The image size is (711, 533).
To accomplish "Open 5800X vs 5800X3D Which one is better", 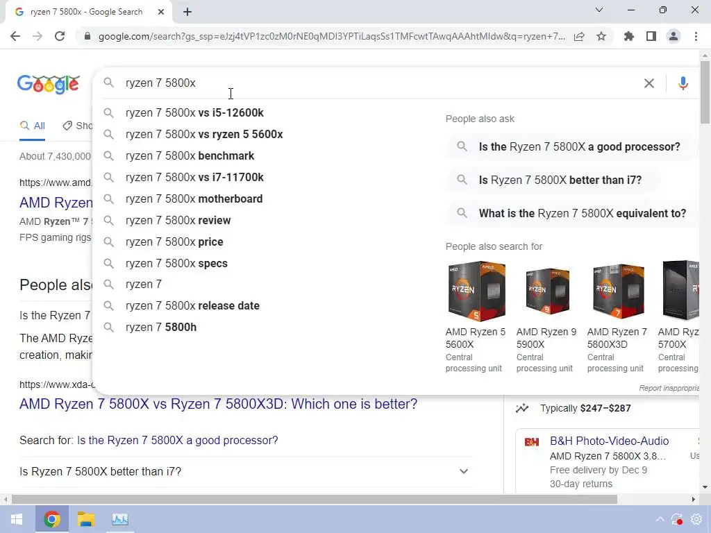I will [218, 404].
